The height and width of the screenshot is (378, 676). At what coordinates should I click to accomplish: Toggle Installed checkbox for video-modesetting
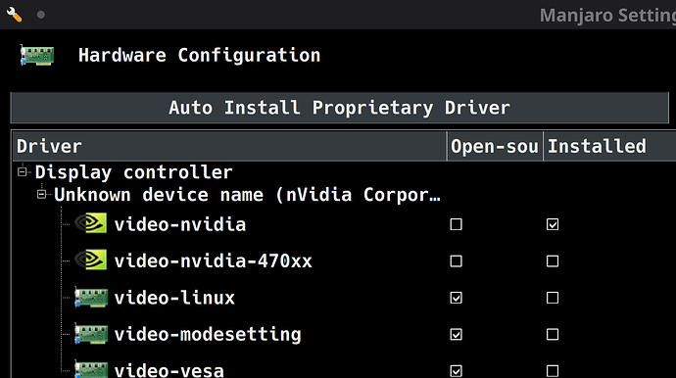[x=553, y=335]
